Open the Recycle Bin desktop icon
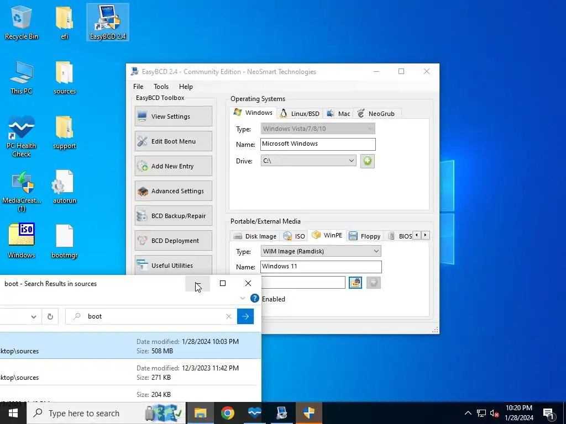Image resolution: width=566 pixels, height=424 pixels. tap(22, 22)
